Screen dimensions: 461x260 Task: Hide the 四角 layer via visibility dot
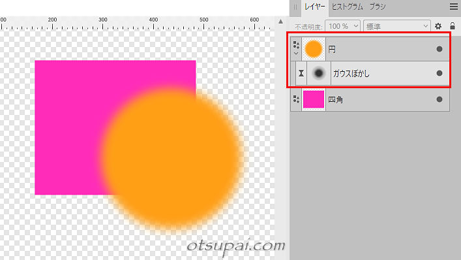(x=439, y=99)
